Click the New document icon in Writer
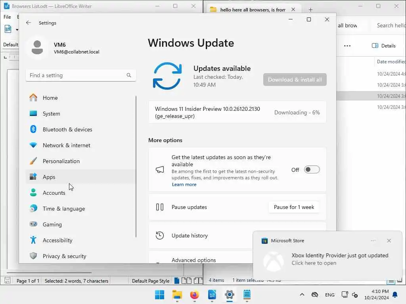The image size is (406, 304). click(8, 29)
